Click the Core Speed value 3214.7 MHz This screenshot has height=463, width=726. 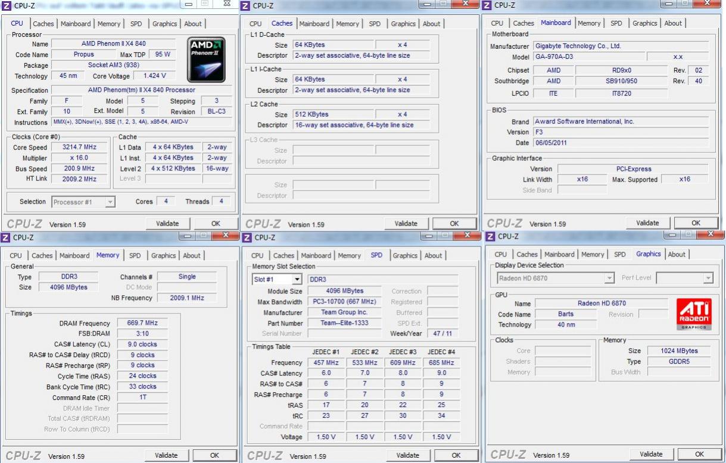coord(79,147)
